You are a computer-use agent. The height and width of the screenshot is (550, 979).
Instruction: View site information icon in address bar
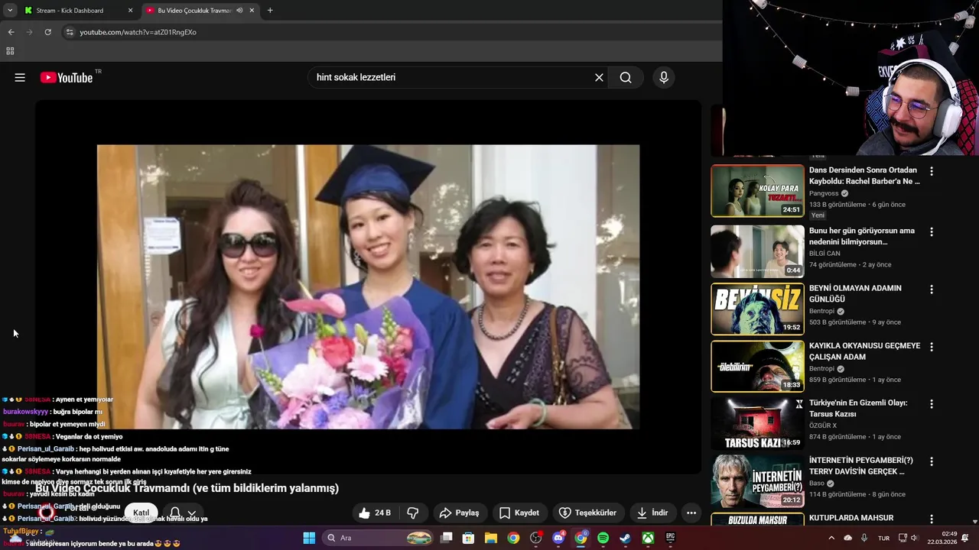click(x=70, y=32)
